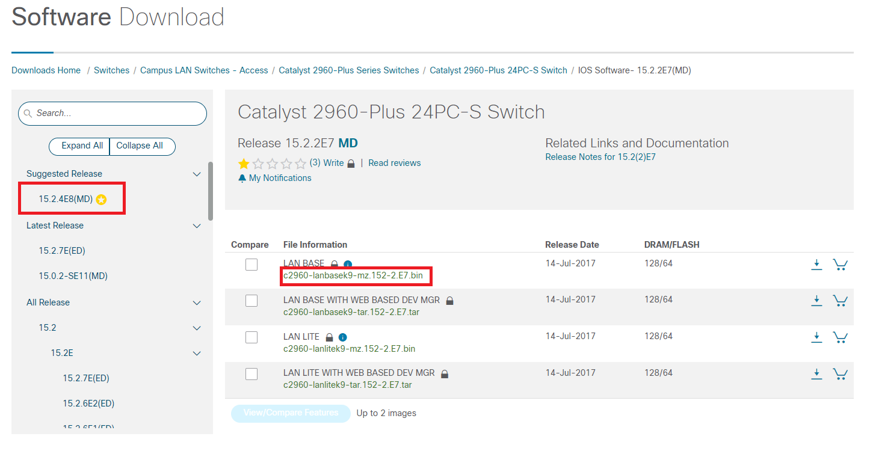Screen dimensions: 870x454
Task: Open the 15.2E release branch label
Action: (62, 353)
